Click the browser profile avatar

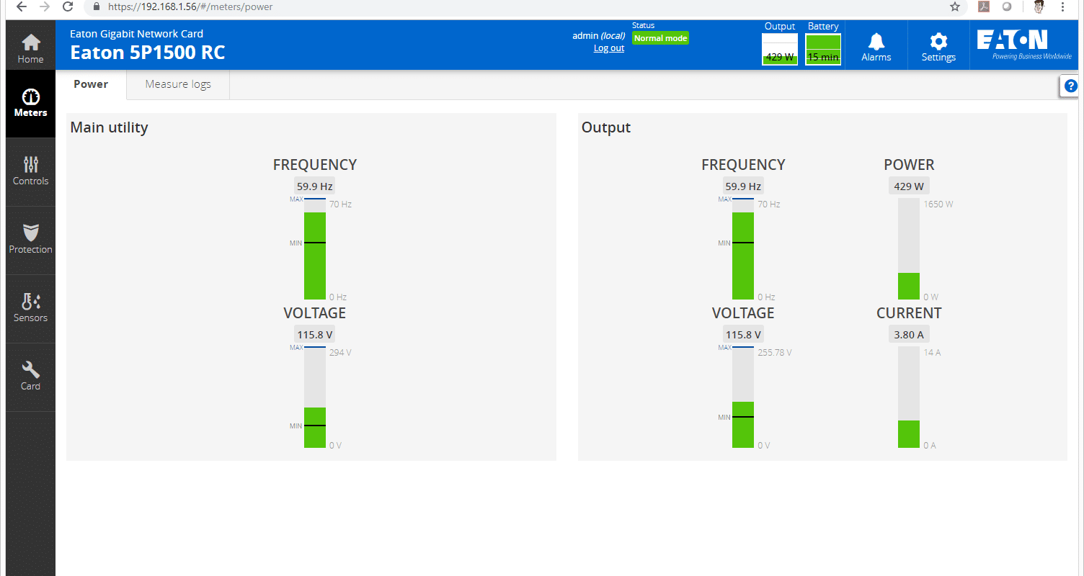(x=1039, y=7)
